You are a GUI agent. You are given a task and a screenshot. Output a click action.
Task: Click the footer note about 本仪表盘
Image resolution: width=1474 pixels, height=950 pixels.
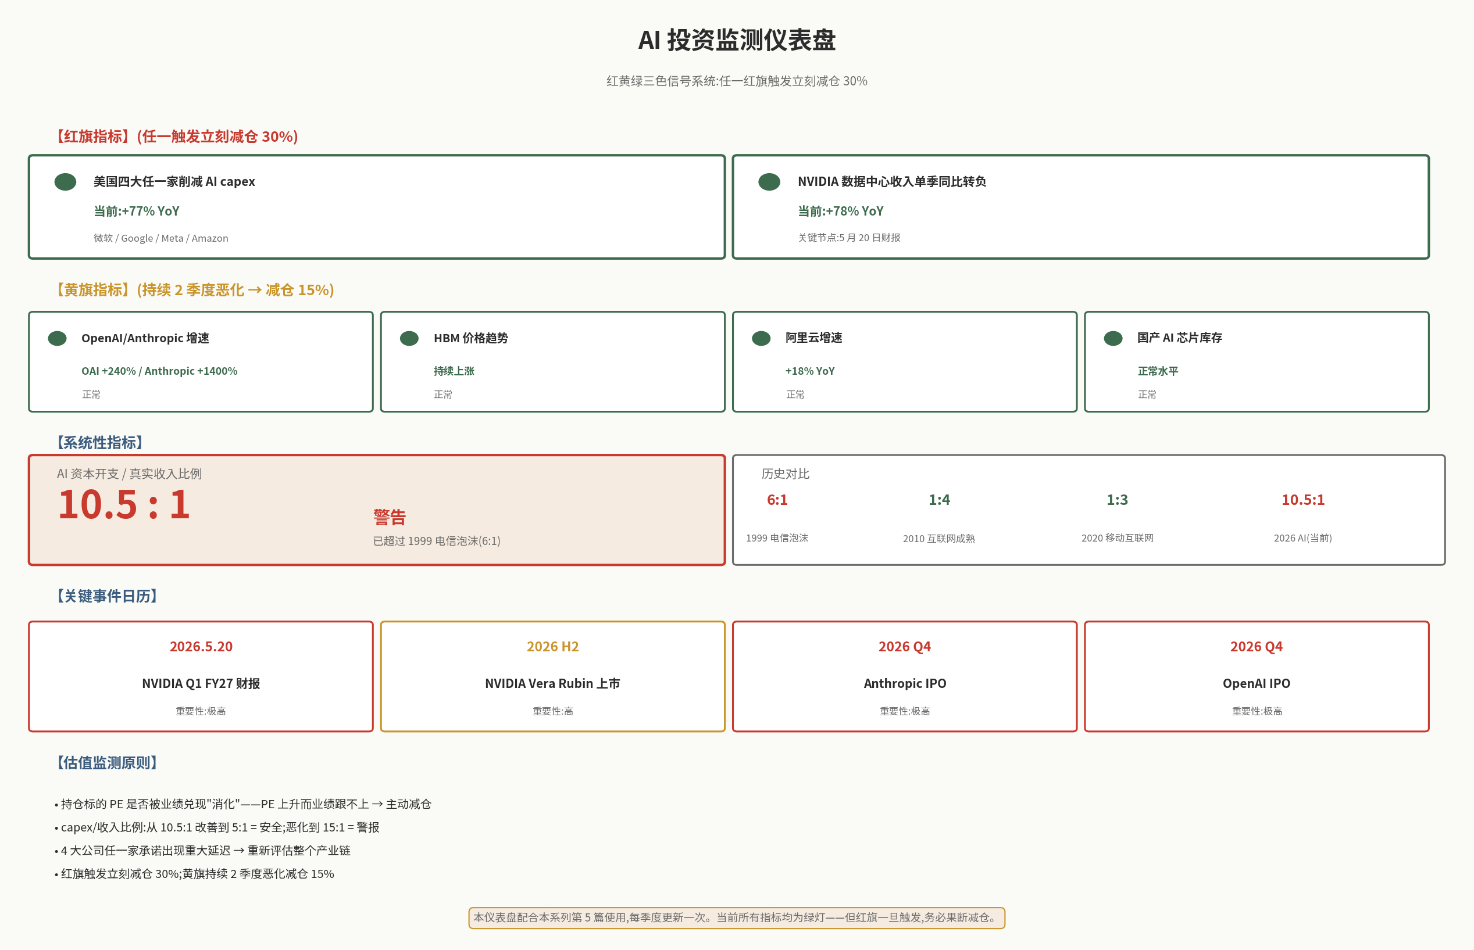737,918
